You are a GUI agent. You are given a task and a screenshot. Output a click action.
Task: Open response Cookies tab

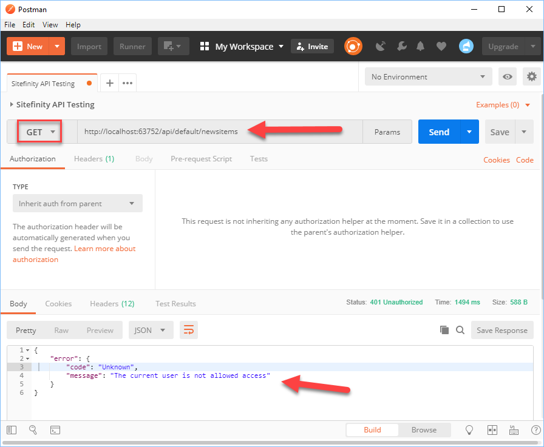(x=58, y=303)
